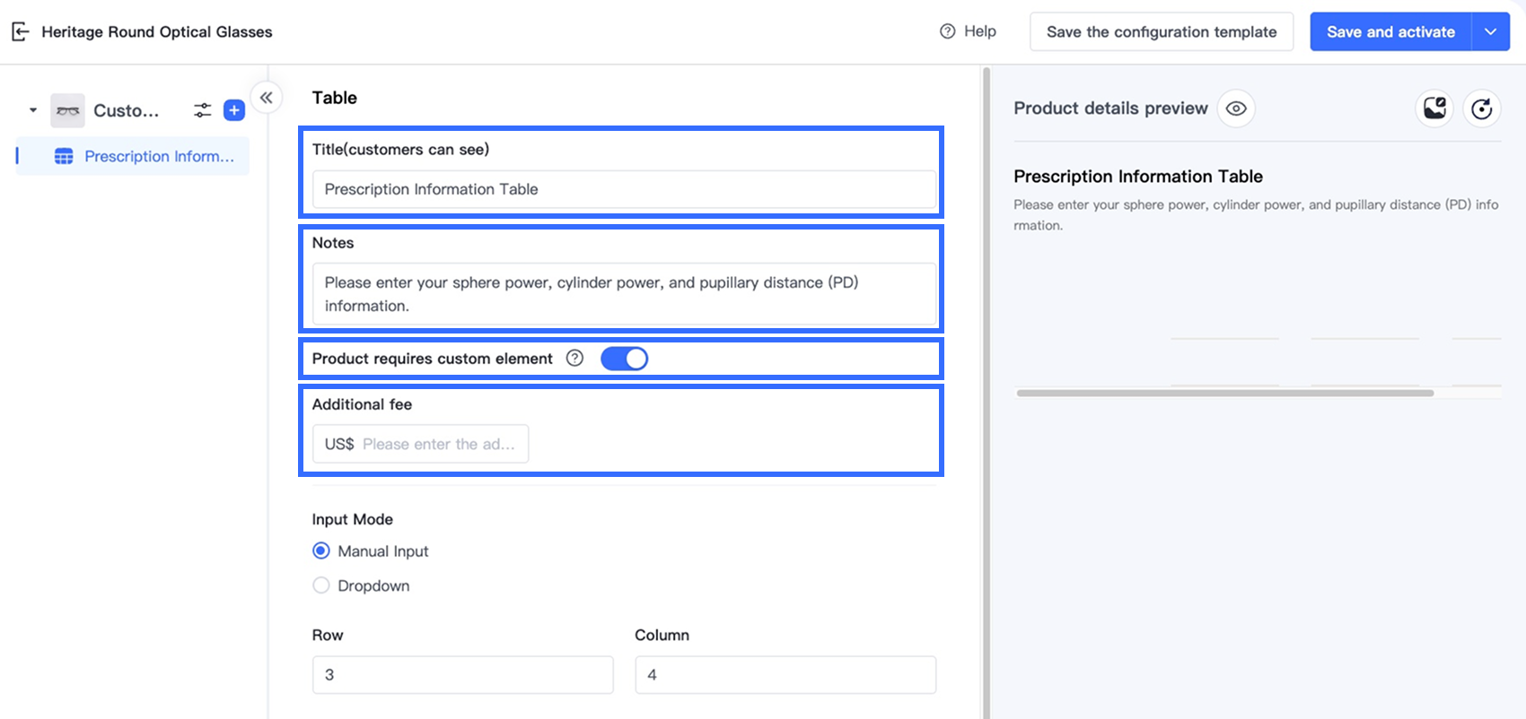Click the Save and activate button
1526x719 pixels.
(1390, 32)
